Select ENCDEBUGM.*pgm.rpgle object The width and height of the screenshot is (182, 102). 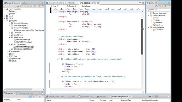(x=25, y=47)
